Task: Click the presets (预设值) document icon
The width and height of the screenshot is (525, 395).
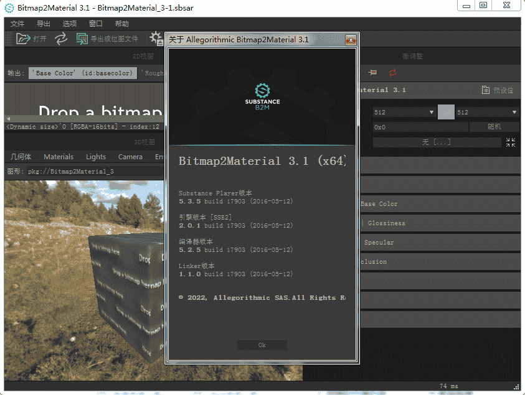Action: (x=486, y=90)
